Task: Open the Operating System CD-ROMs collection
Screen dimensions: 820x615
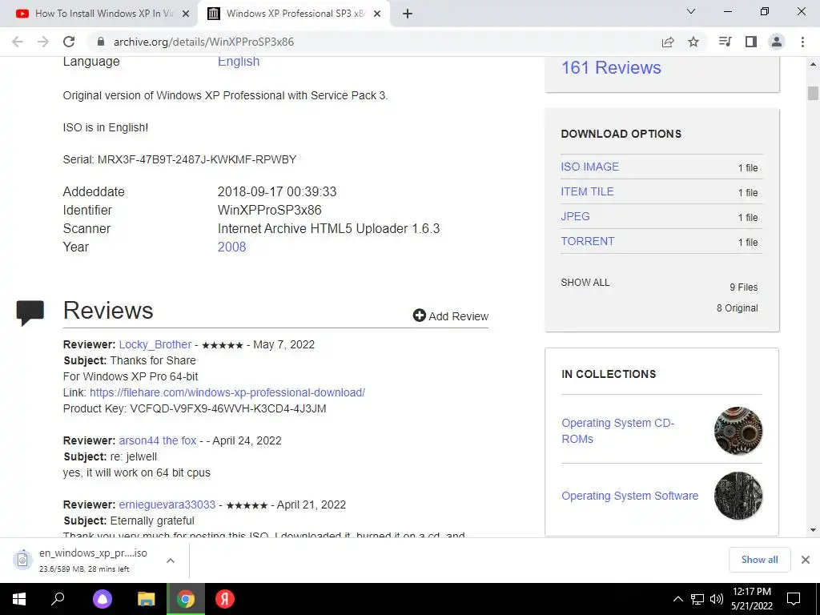Action: coord(617,431)
